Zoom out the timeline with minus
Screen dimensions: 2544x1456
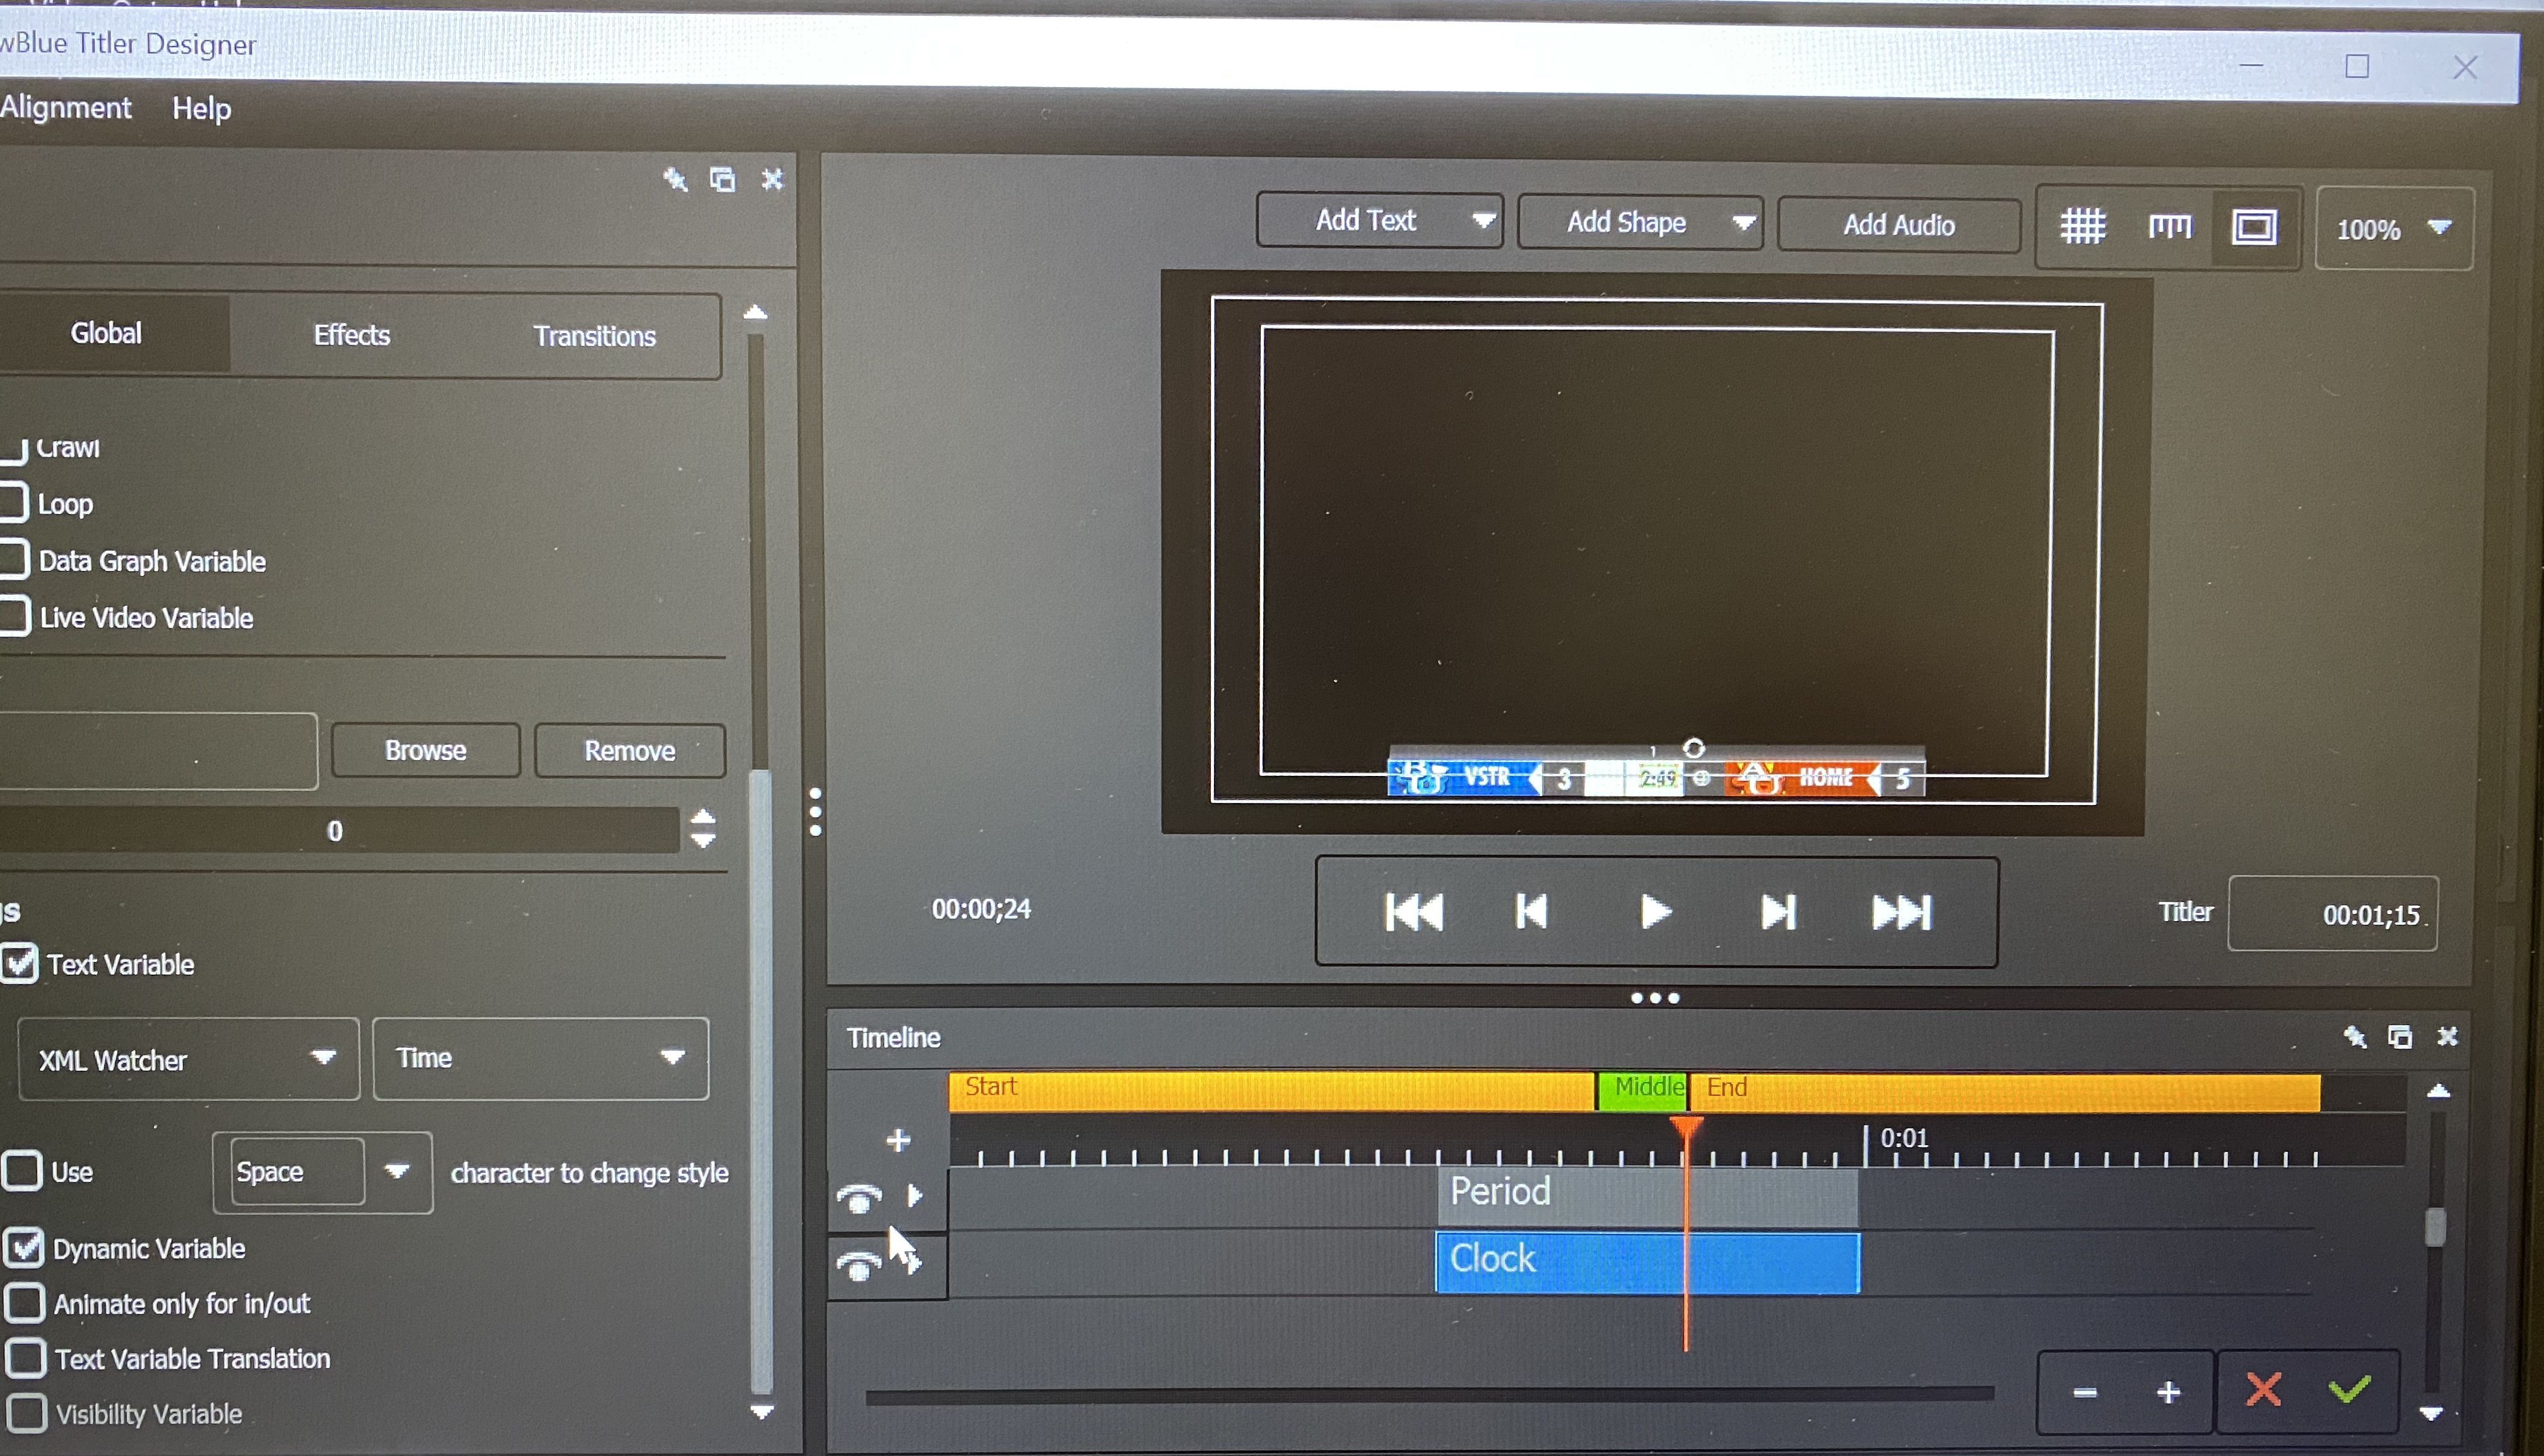tap(2085, 1392)
